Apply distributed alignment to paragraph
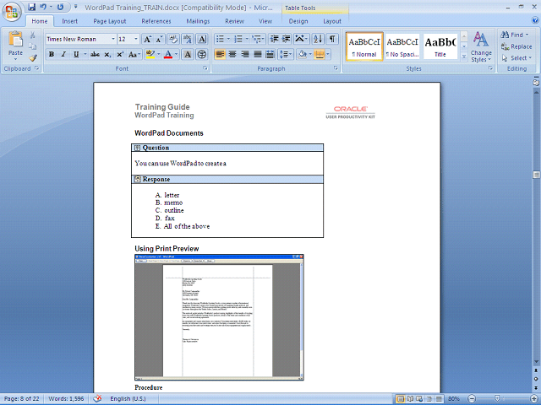Viewport: 541px width, 405px height. [x=270, y=54]
